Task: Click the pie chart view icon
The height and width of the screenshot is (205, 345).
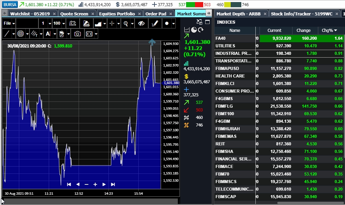Action: tap(194, 30)
